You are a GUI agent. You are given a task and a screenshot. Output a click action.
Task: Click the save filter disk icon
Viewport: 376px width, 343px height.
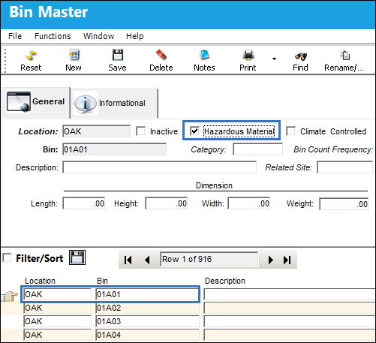point(77,257)
